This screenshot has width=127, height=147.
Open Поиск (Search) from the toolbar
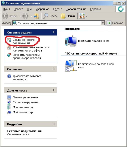tap(50, 16)
